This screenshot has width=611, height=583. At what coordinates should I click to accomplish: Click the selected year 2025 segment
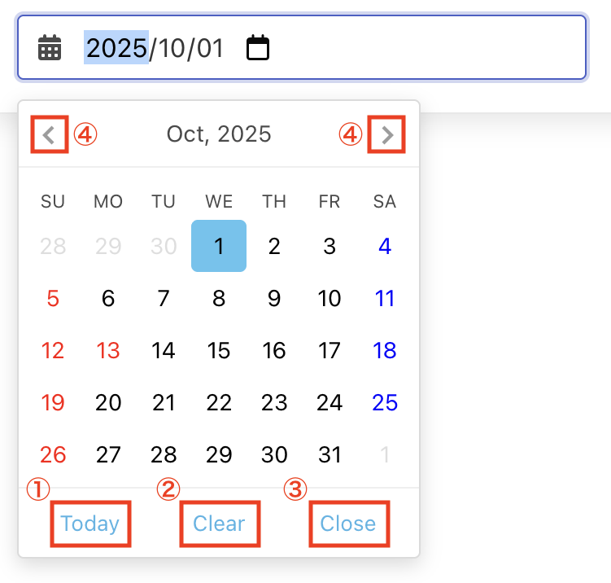click(x=116, y=48)
